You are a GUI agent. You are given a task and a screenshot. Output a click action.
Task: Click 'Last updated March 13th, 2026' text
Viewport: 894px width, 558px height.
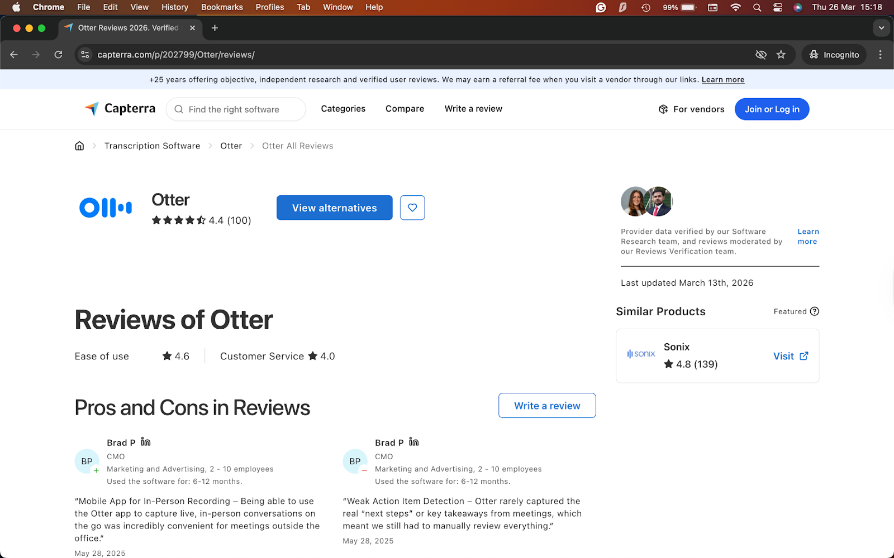(x=687, y=283)
